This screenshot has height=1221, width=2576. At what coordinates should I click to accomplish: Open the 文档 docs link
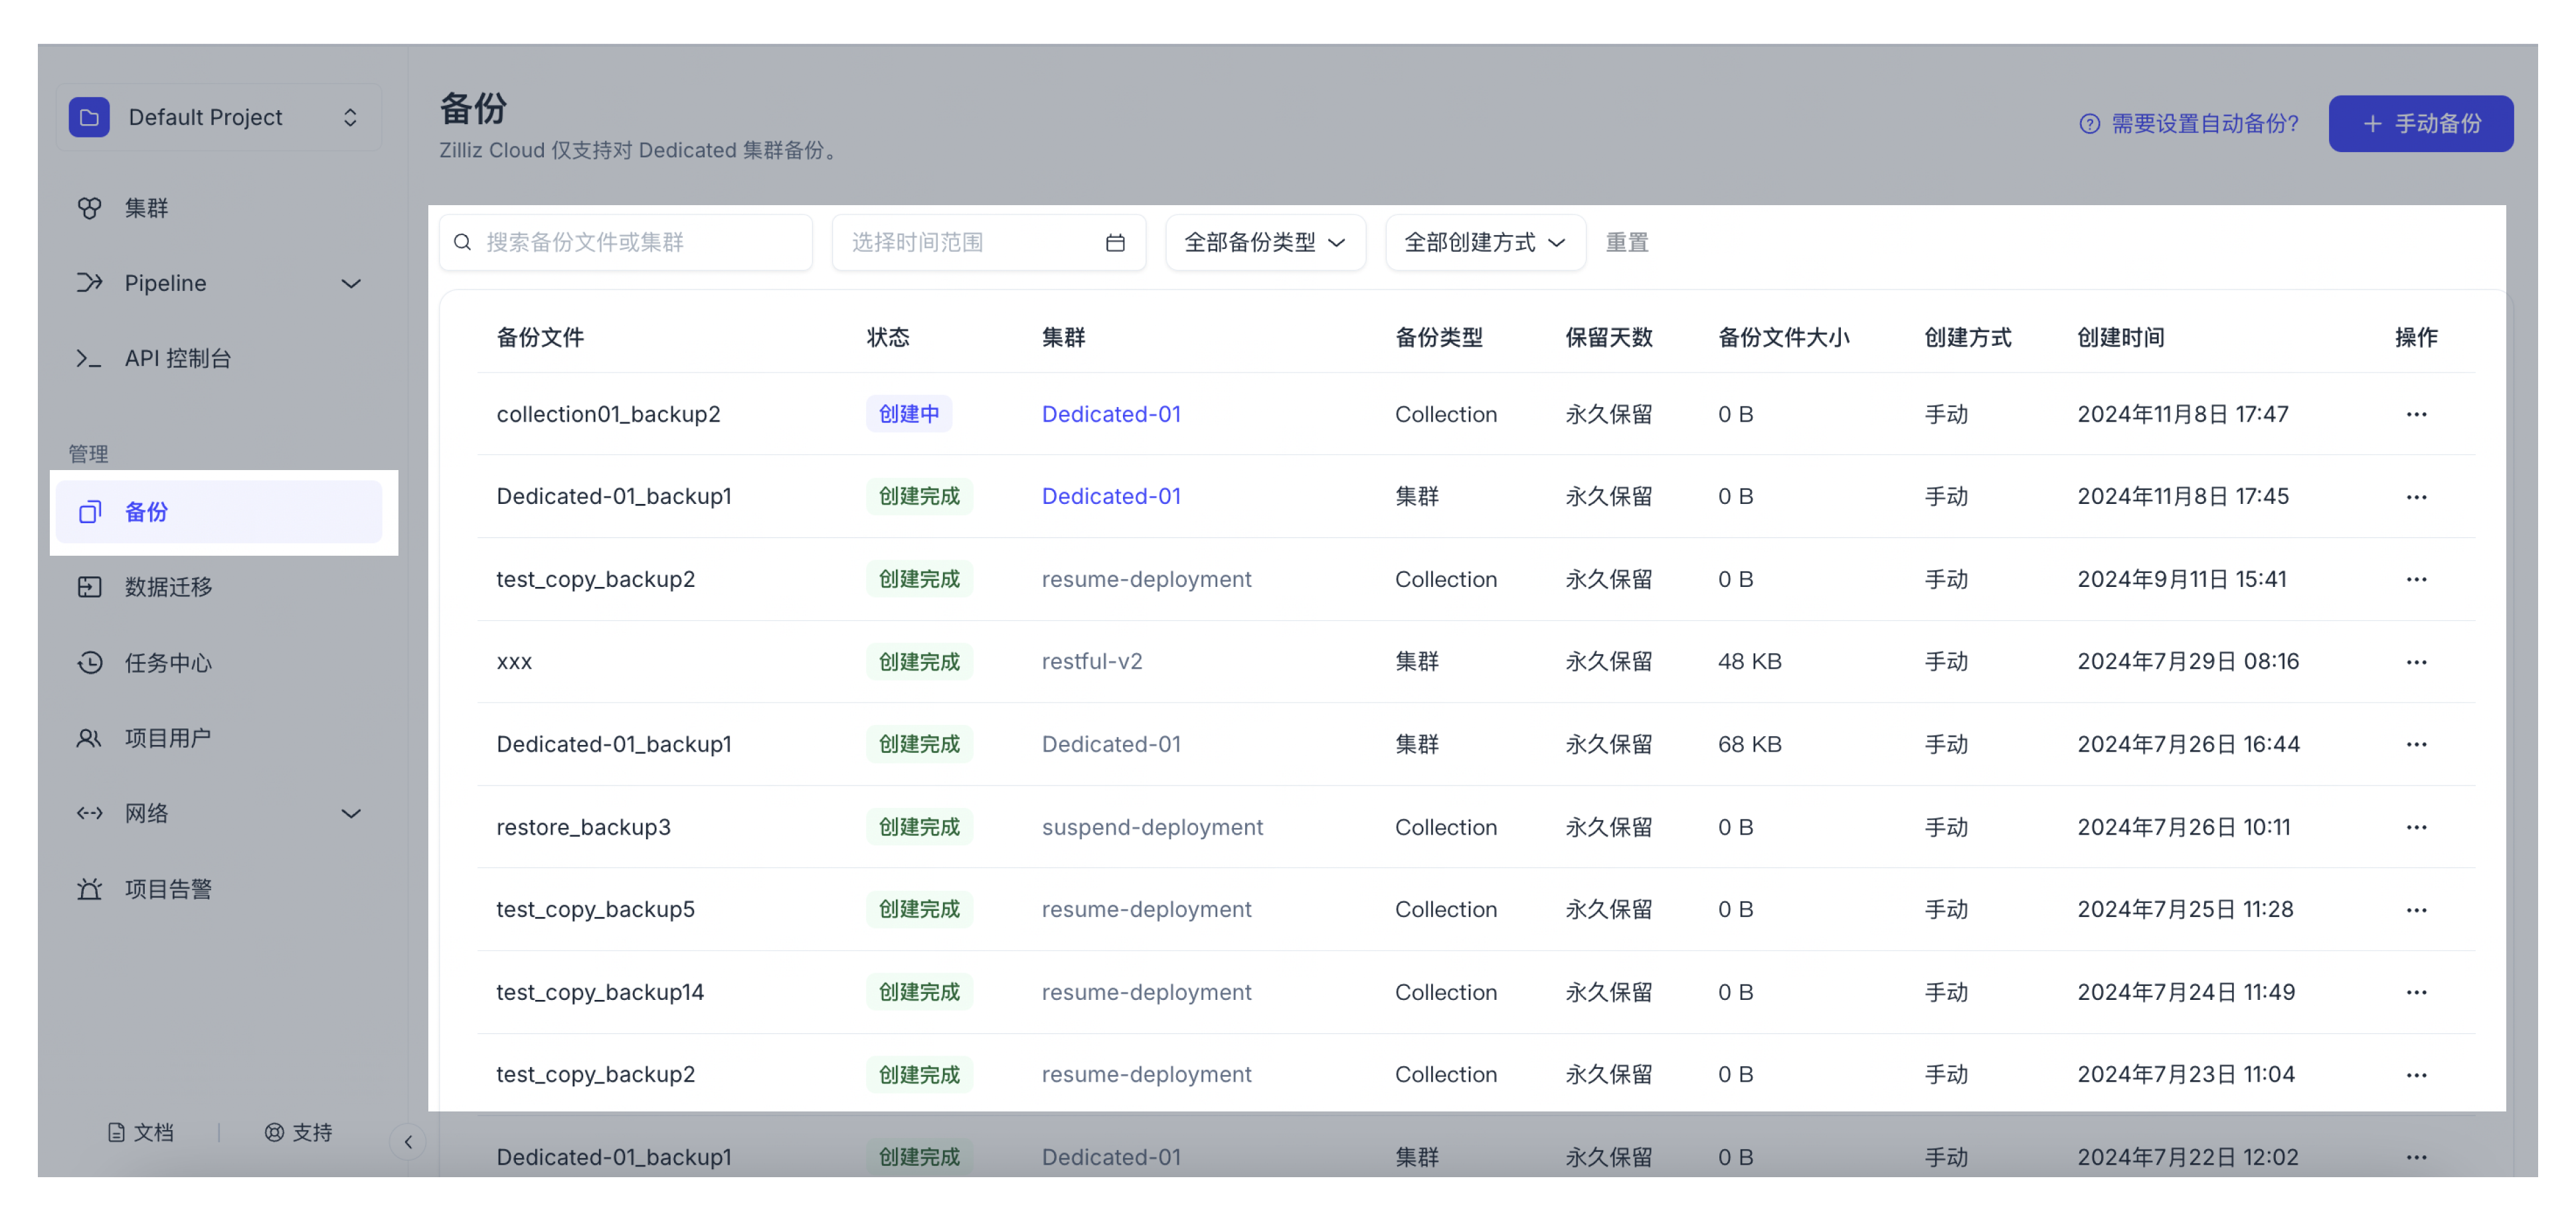(x=141, y=1132)
